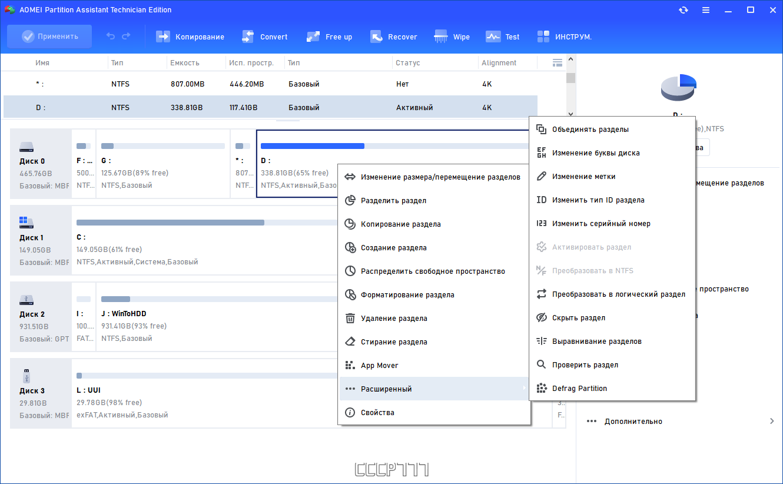Click the Свойства menu item
The height and width of the screenshot is (484, 783).
coord(434,413)
